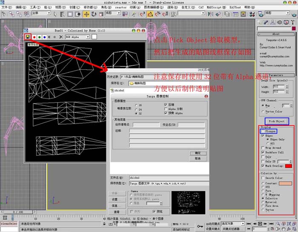This screenshot has height=232, width=298.
Task: Click the Pick Object button
Action: coord(277,121)
